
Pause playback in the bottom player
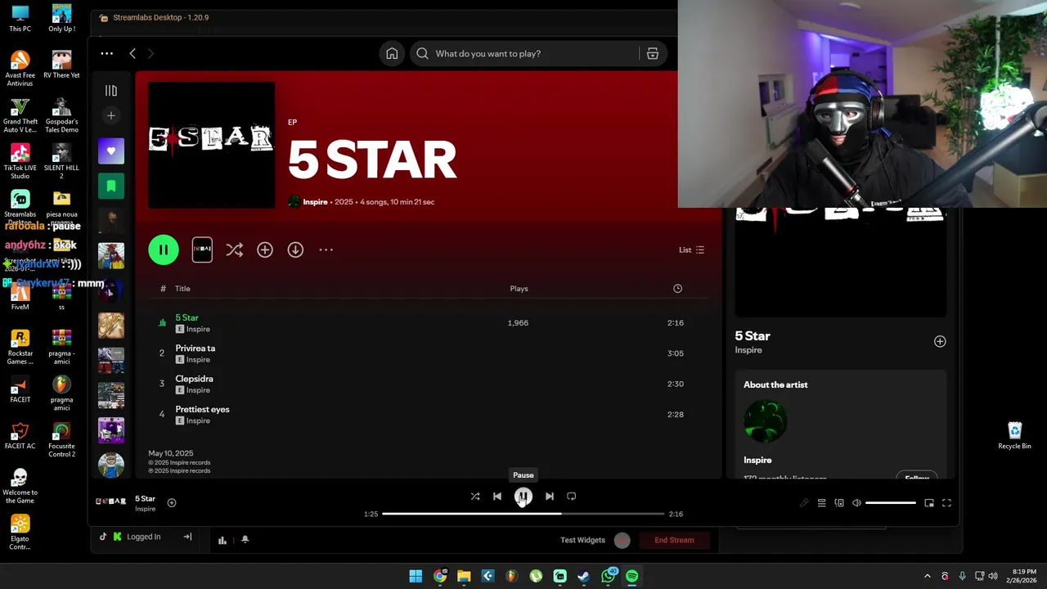click(523, 497)
